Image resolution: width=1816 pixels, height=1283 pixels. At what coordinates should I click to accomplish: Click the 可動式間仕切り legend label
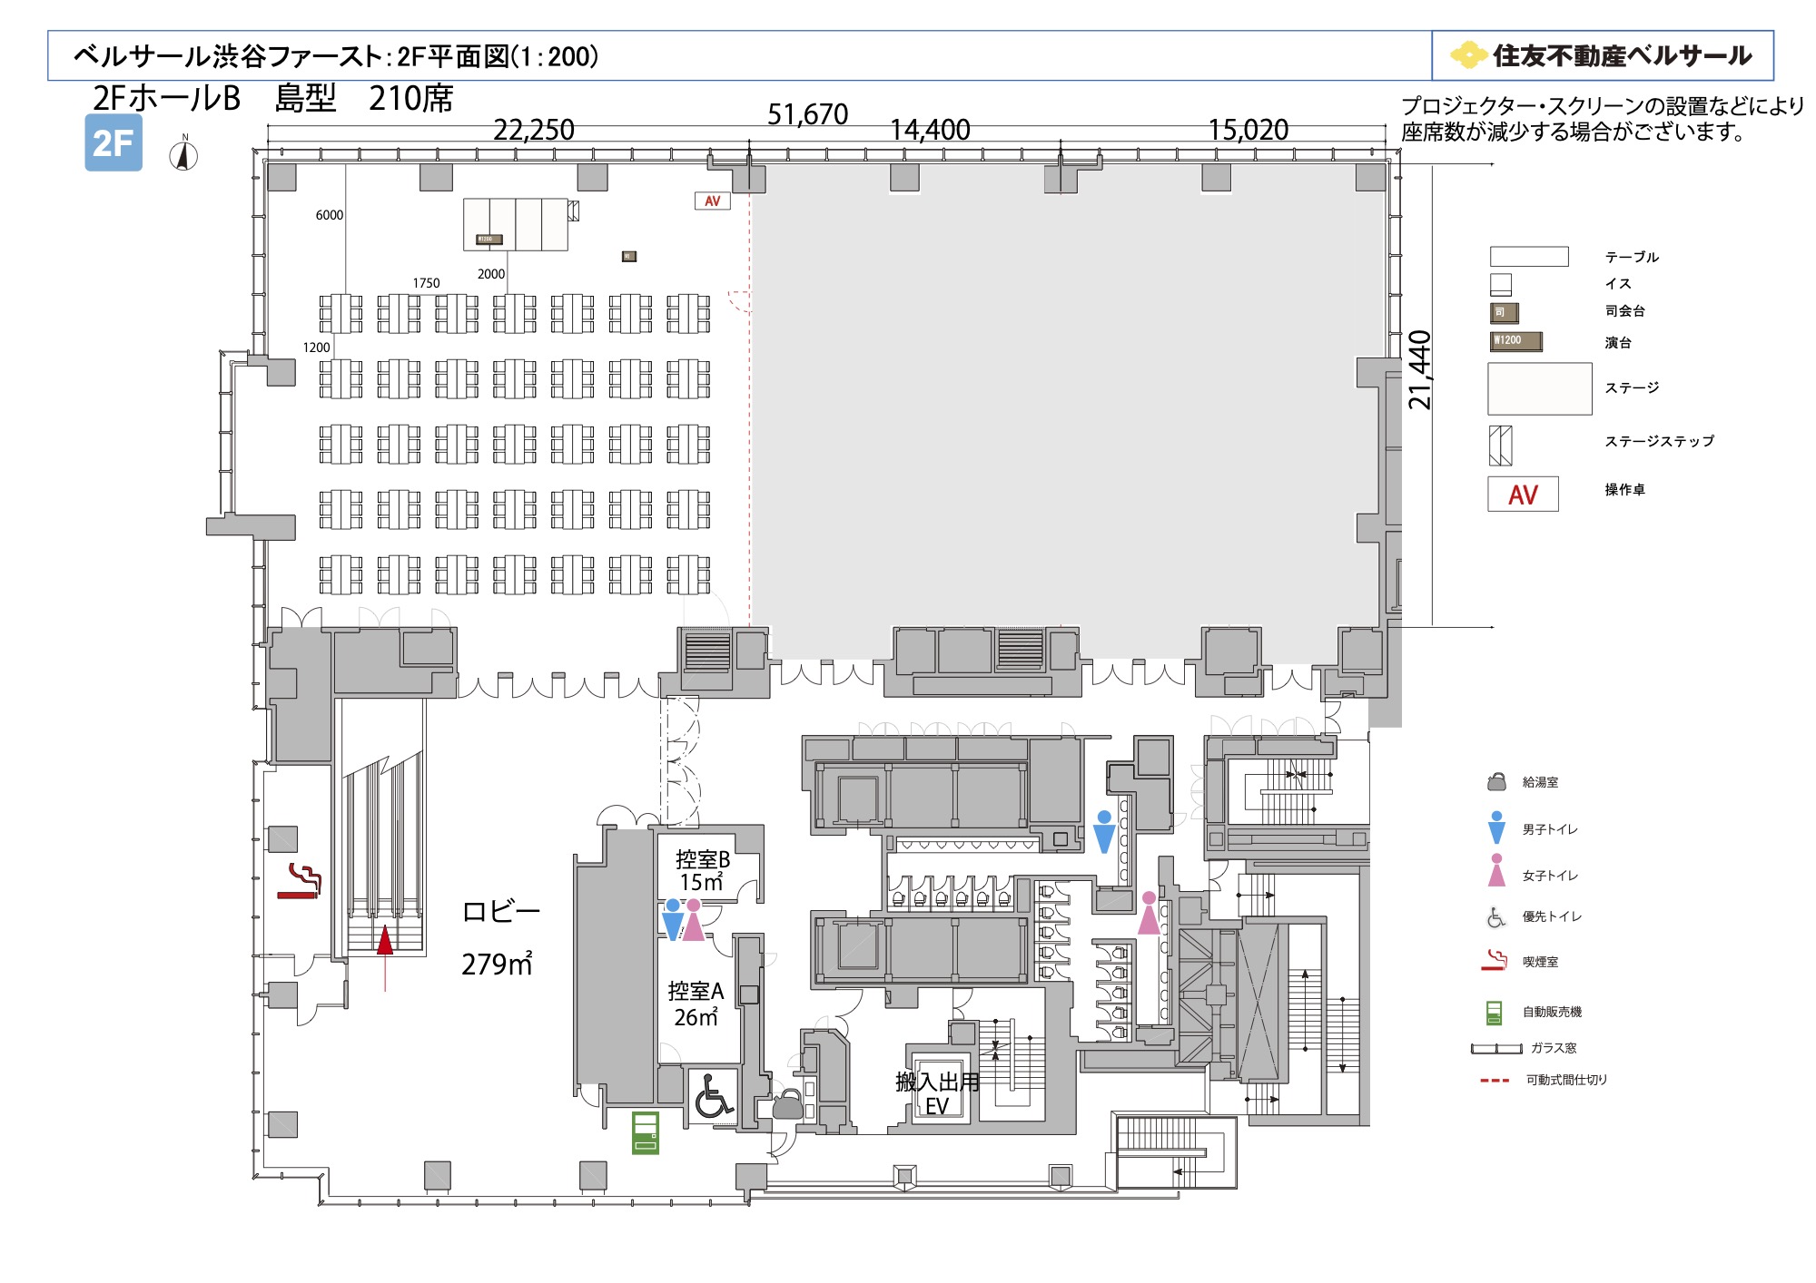(1566, 1080)
